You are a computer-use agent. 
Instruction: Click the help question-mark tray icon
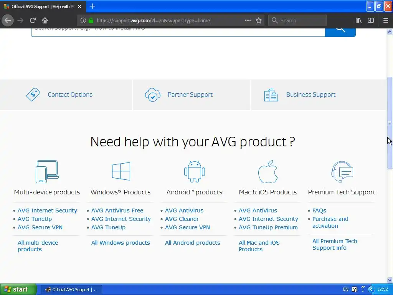(354, 290)
